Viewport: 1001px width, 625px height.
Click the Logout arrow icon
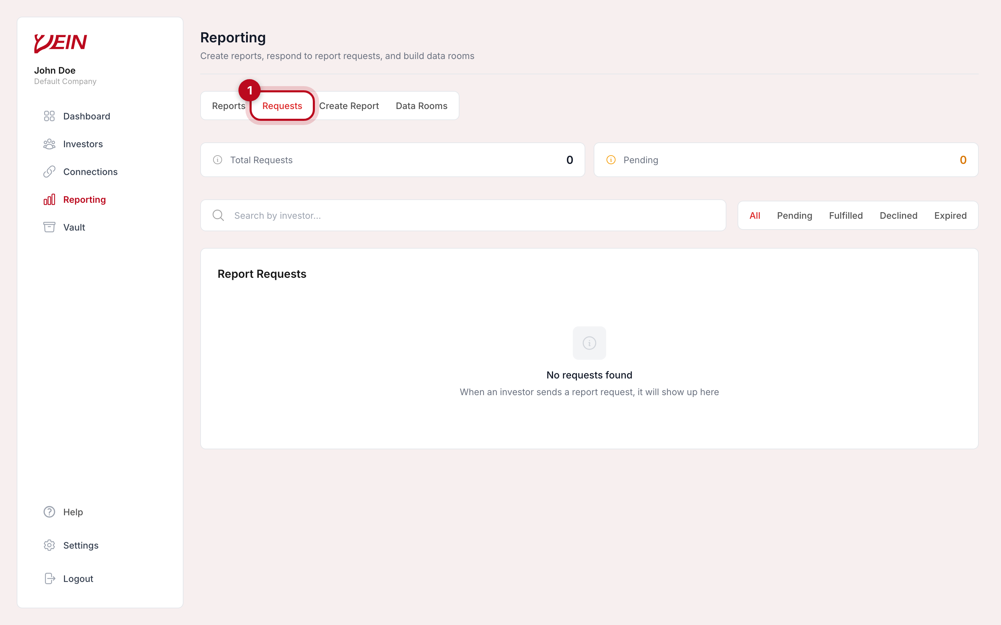pyautogui.click(x=49, y=579)
